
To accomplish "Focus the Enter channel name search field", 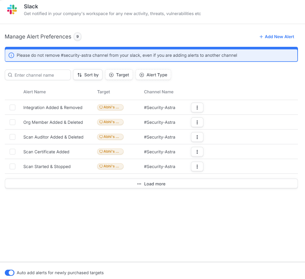I will coord(38,75).
